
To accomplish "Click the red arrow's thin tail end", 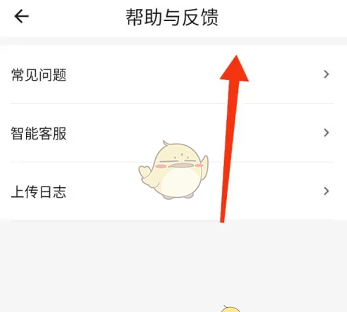I will [223, 217].
